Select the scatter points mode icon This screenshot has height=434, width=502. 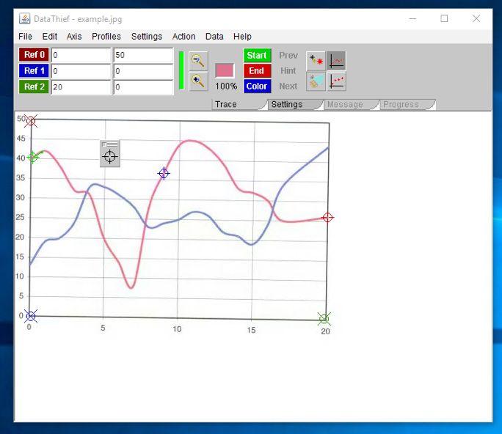tap(336, 81)
